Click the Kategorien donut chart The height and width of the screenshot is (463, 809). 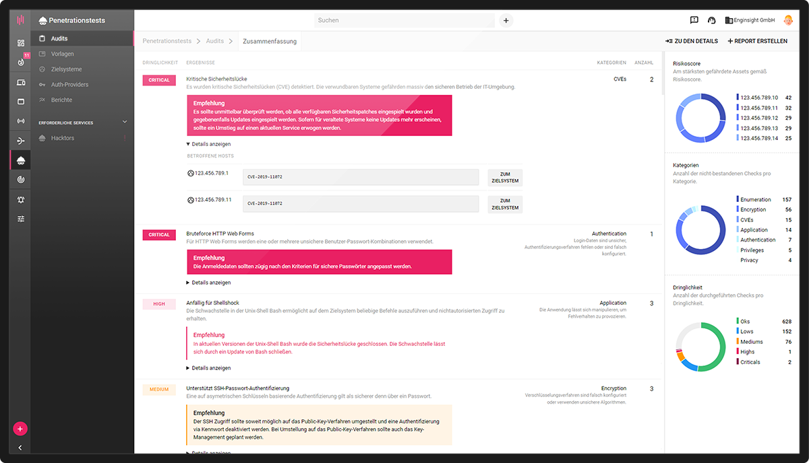(x=701, y=230)
